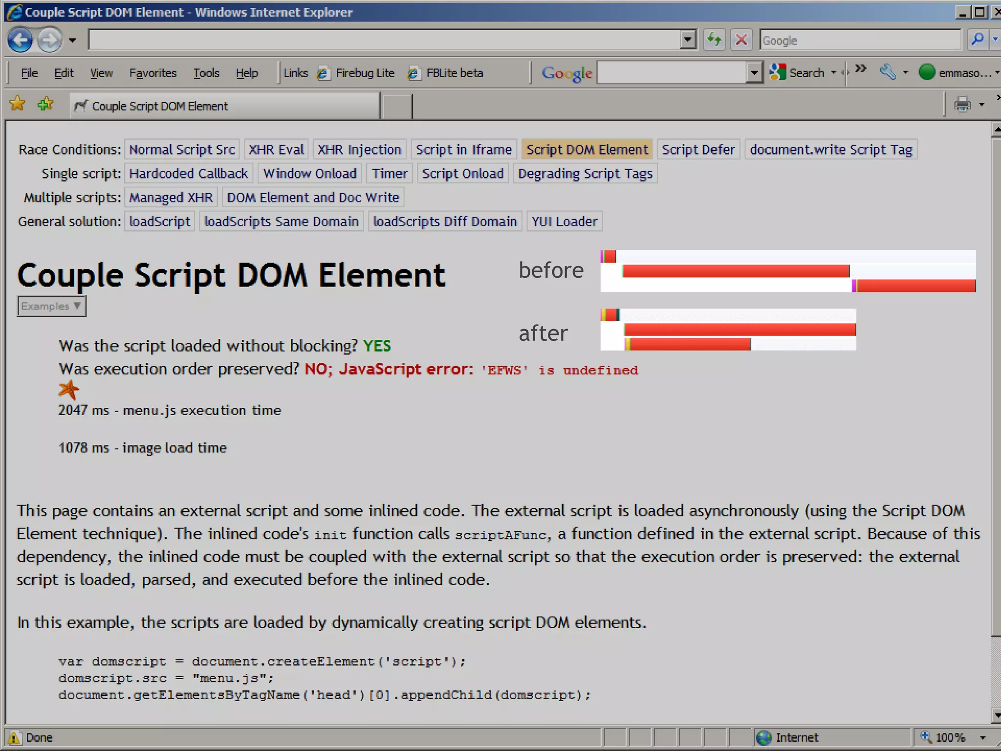Click the Firebug Lite bookmarklet
Viewport: 1001px width, 751px height.
364,73
